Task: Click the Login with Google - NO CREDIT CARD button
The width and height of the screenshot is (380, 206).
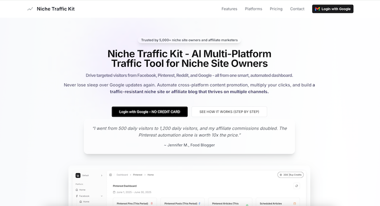Action: 150,112
